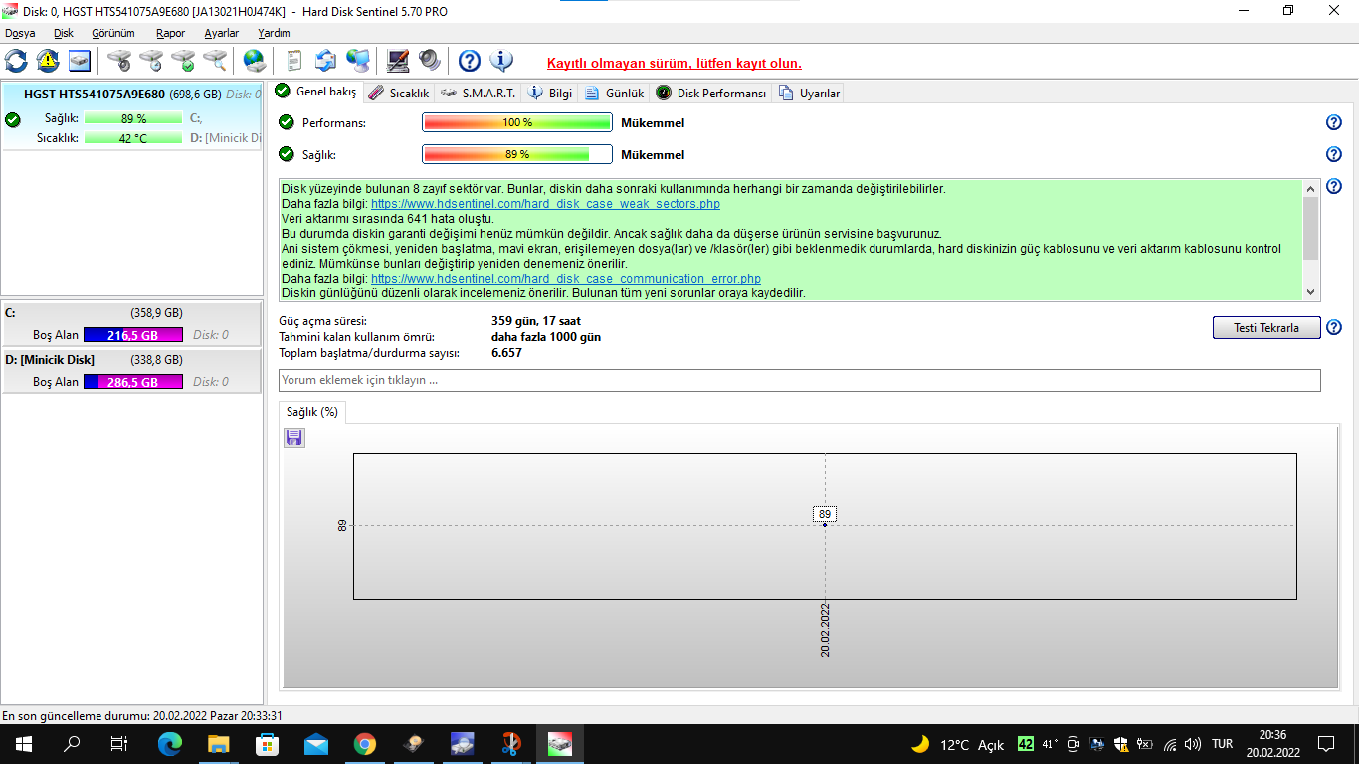This screenshot has width=1359, height=764.
Task: Click the document with blue arrows toolbar icon
Action: point(326,61)
